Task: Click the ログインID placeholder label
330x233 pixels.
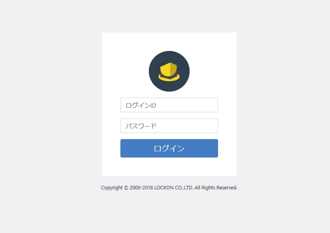Action: tap(141, 105)
